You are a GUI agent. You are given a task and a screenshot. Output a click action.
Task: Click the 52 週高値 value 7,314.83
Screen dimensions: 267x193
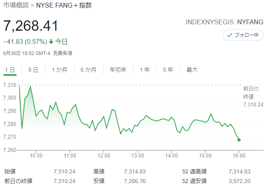(x=239, y=171)
